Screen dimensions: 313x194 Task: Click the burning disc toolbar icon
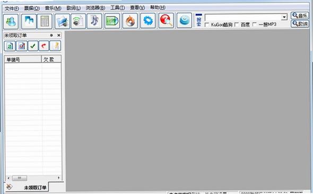coord(130,21)
